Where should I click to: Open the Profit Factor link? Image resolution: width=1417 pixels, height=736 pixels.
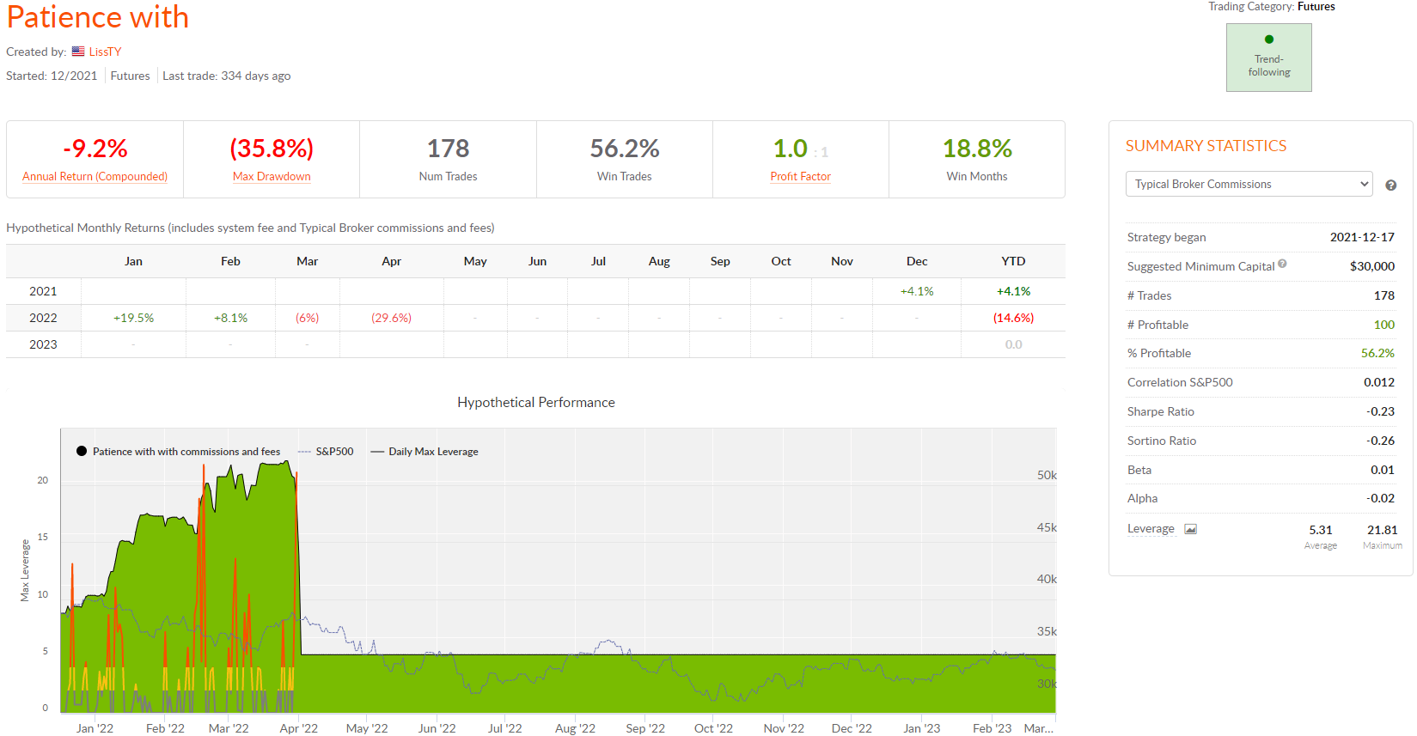coord(800,176)
